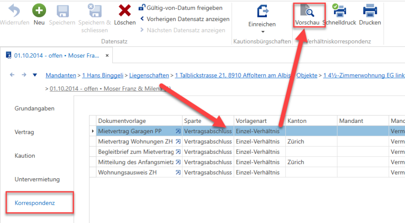The height and width of the screenshot is (223, 405).
Task: Open the Liegenschaften breadcrumb link
Action: pos(149,75)
